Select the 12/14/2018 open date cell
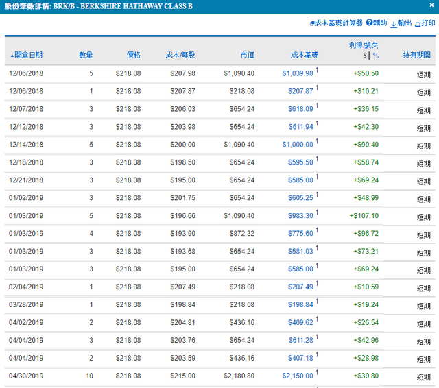This screenshot has height=388, width=439. point(26,145)
